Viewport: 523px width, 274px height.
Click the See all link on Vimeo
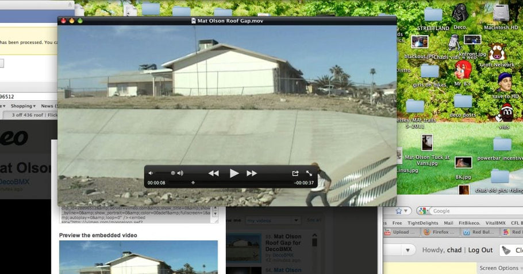point(314,220)
